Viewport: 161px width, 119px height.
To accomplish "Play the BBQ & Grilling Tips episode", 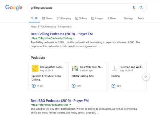I will [x=74, y=86].
